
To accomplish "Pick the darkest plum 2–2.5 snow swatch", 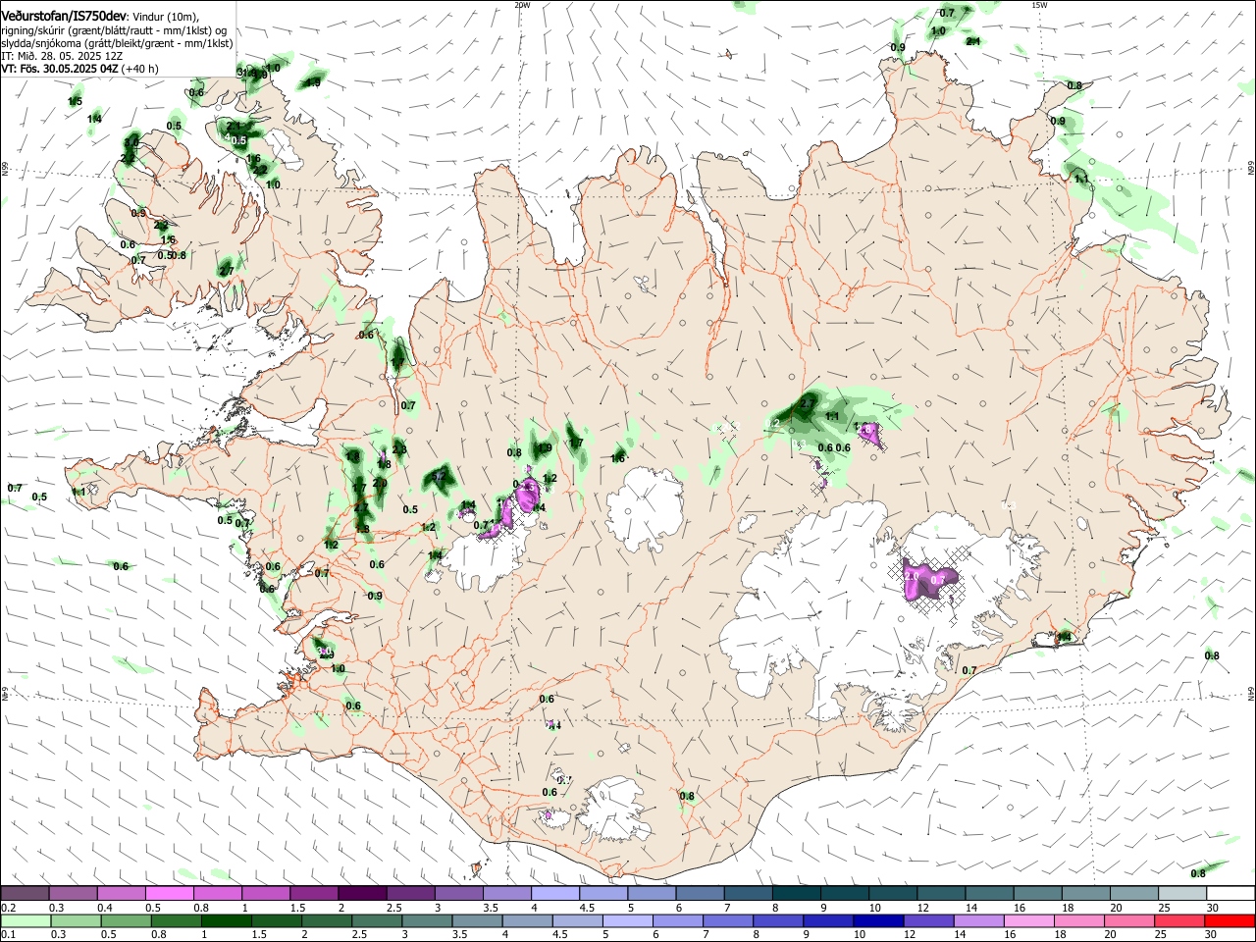I will pyautogui.click(x=361, y=894).
